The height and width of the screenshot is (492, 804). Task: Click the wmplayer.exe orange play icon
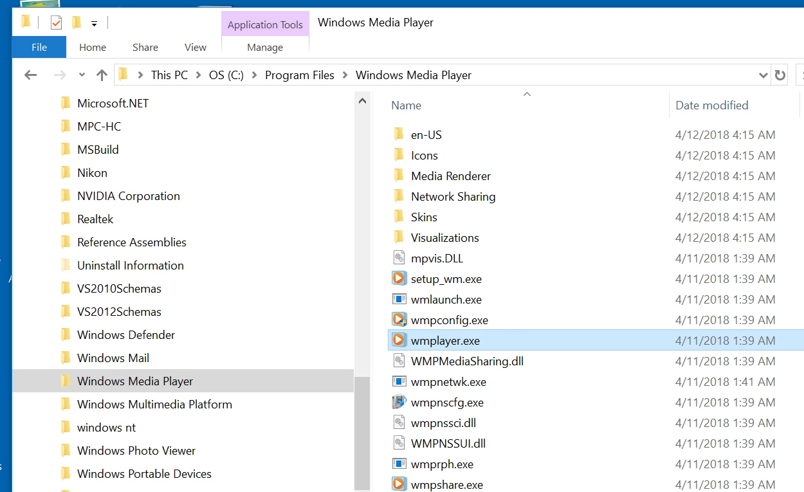[399, 340]
